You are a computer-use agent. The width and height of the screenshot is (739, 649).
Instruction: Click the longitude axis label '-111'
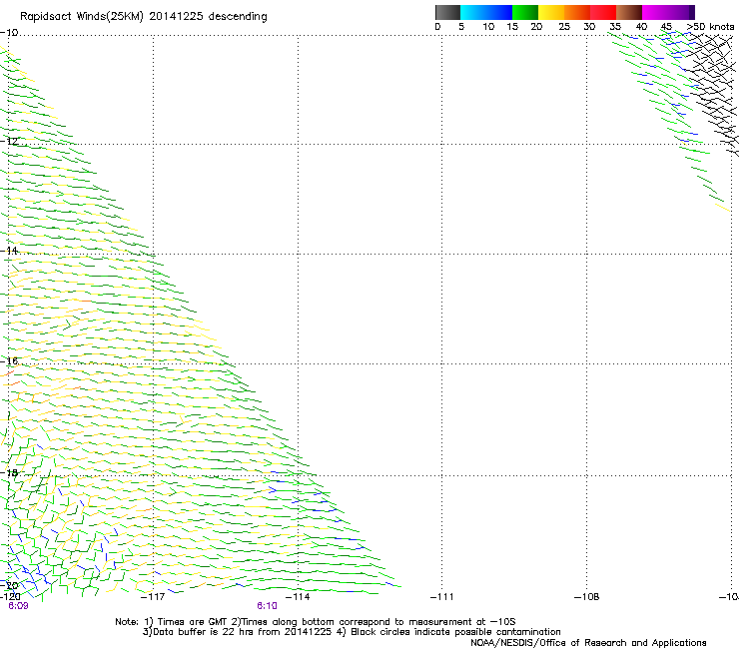(x=442, y=597)
